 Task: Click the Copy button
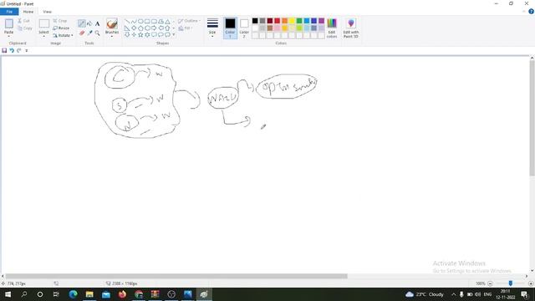[x=25, y=28]
